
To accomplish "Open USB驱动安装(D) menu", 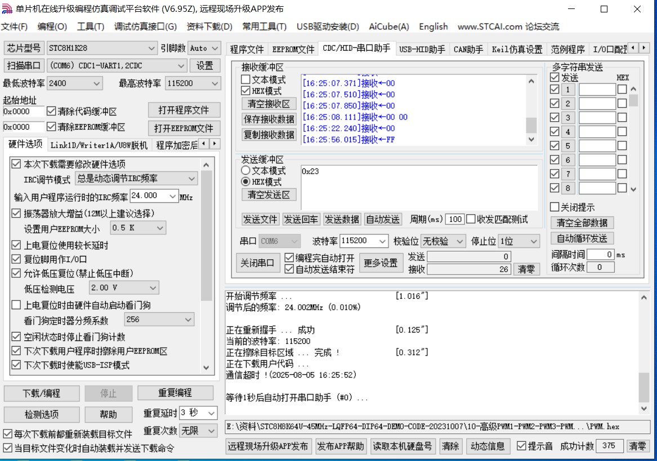I will [x=328, y=26].
